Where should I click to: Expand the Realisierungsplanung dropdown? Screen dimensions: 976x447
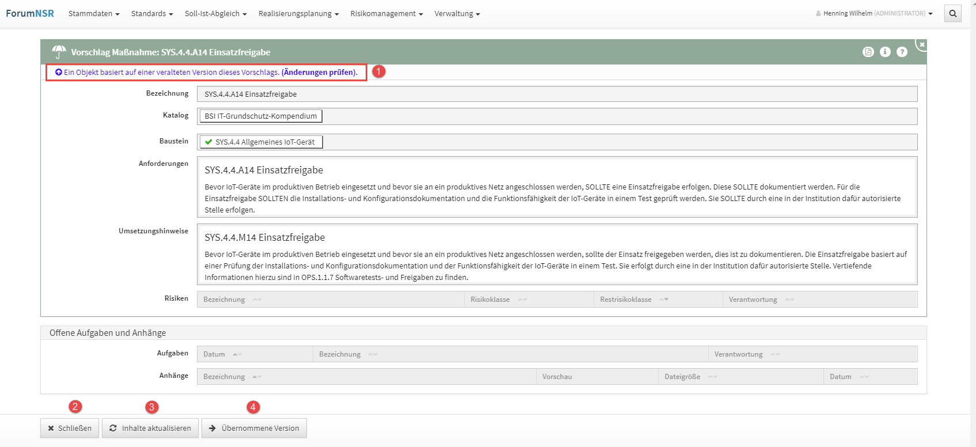click(298, 13)
